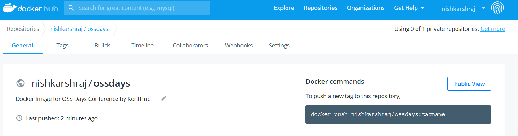Viewport: 518px width, 136px height.
Task: Open Explore in top navigation
Action: pos(284,8)
